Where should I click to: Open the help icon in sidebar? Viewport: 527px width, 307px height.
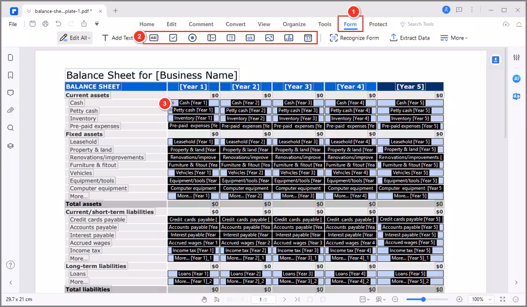click(10, 265)
